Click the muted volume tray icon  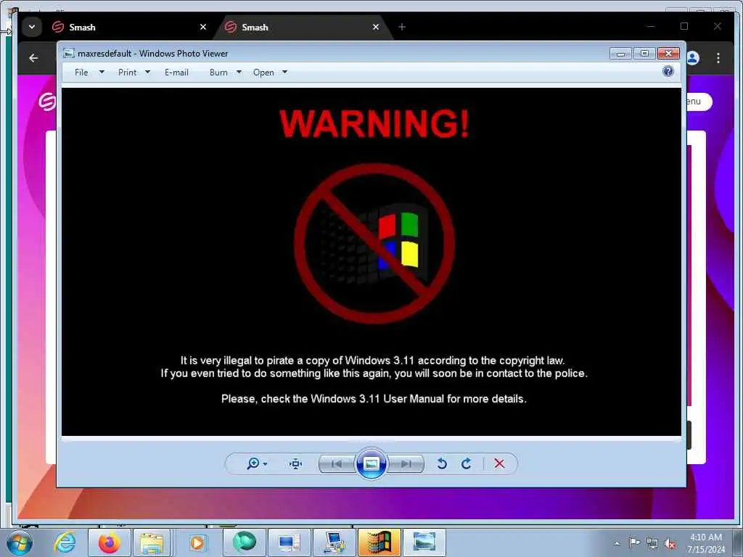670,544
